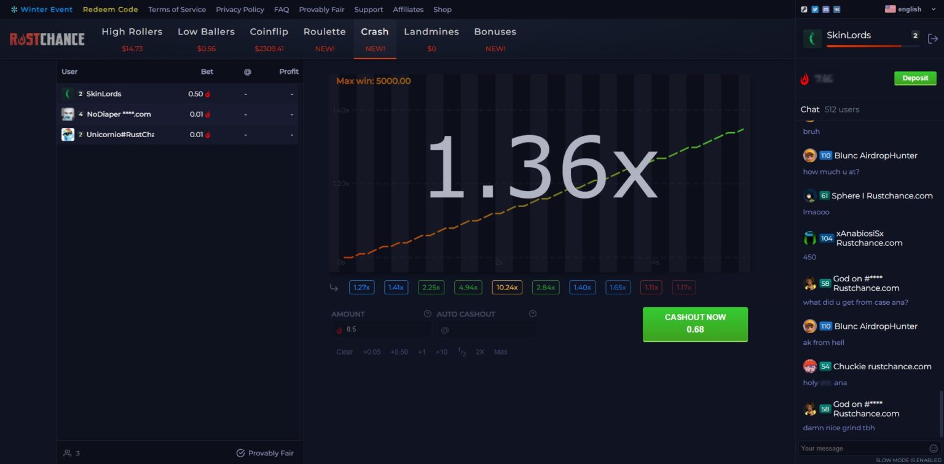Click the emoji icon in the chat input

(934, 448)
